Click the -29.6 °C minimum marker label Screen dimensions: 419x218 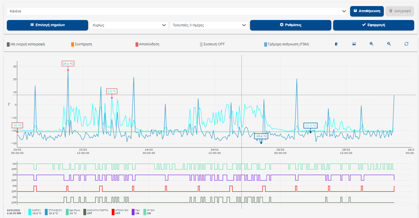click(261, 136)
